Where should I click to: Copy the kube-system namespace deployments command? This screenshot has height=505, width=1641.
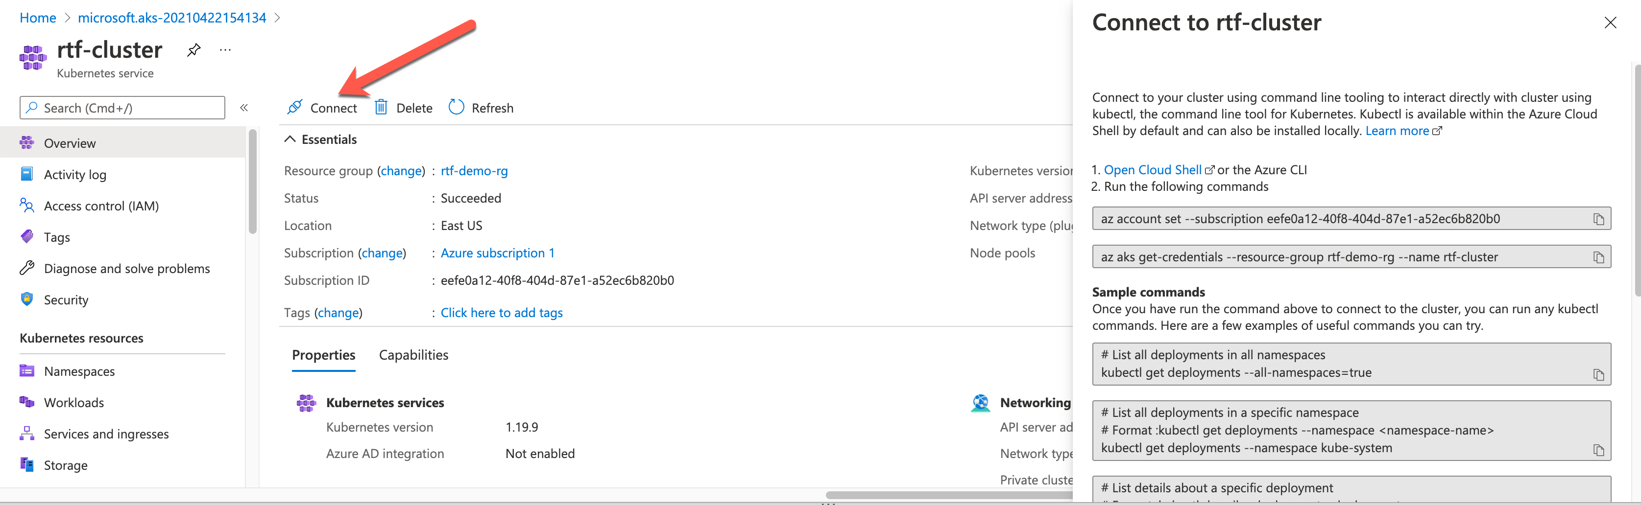[x=1598, y=450]
